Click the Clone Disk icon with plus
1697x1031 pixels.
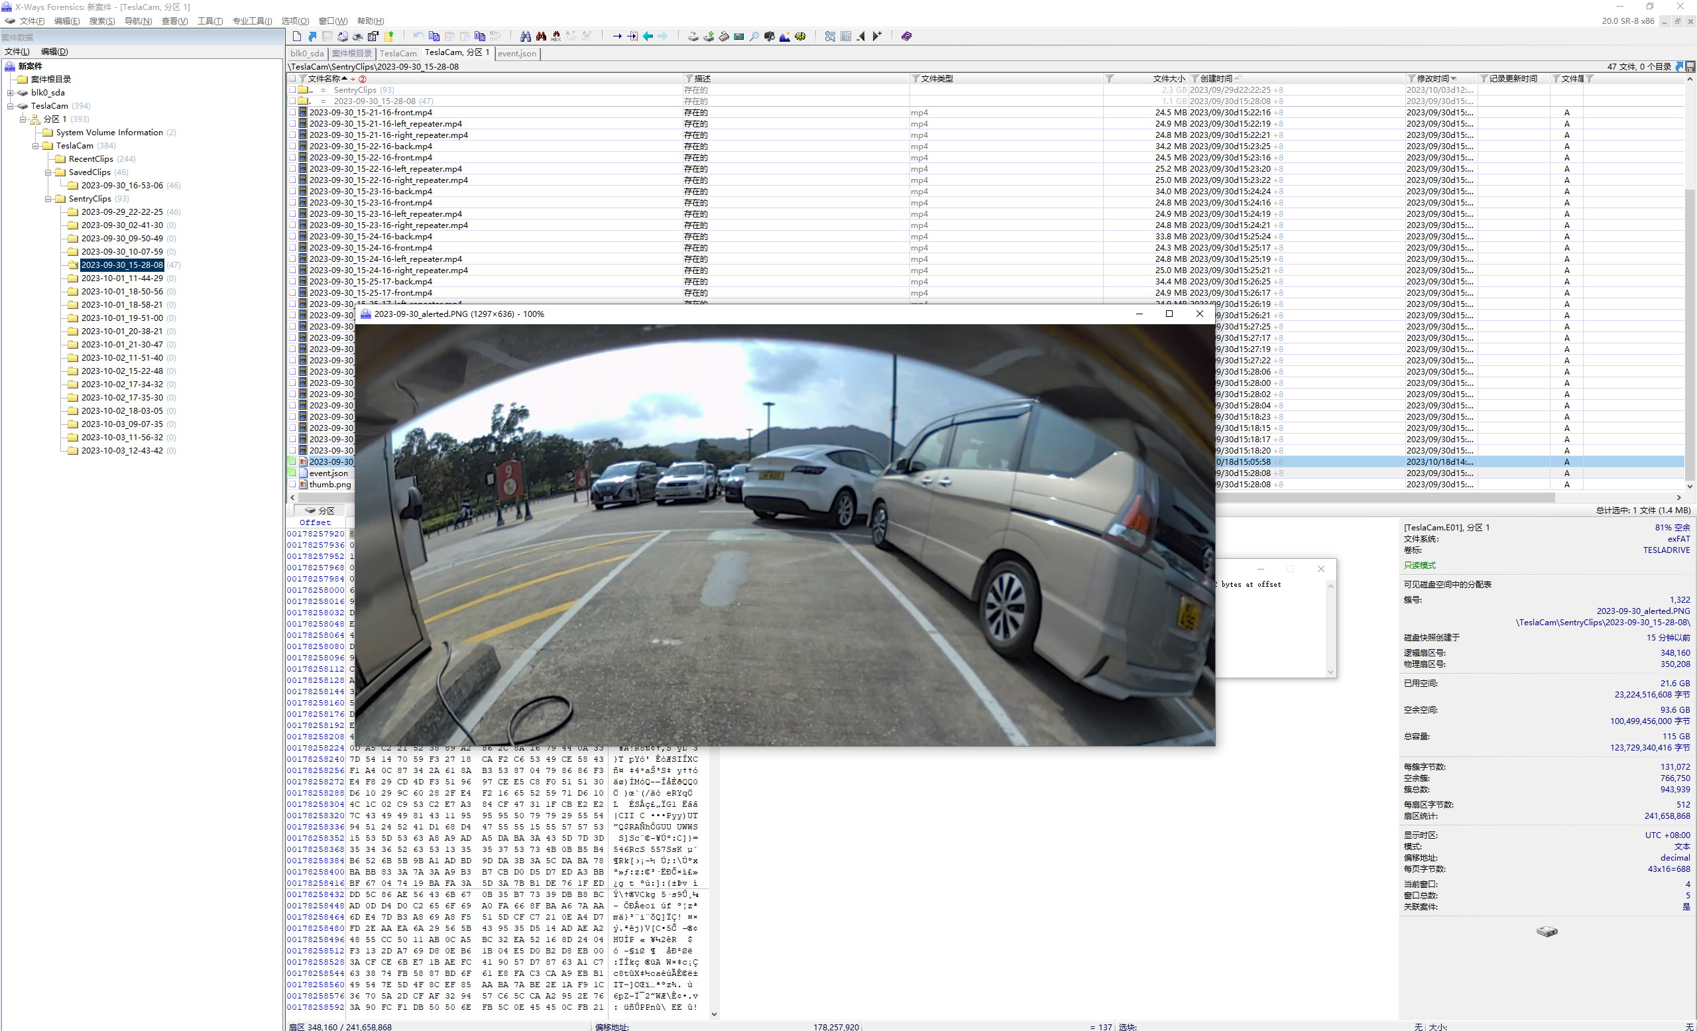tap(708, 36)
